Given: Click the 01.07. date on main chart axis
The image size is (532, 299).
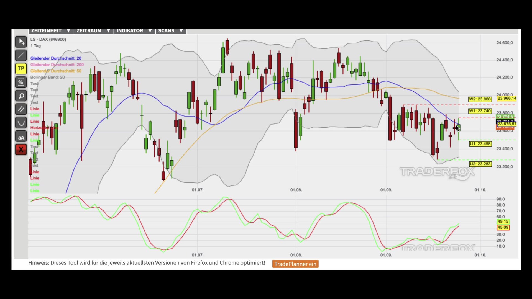Looking at the screenshot, I should [198, 190].
